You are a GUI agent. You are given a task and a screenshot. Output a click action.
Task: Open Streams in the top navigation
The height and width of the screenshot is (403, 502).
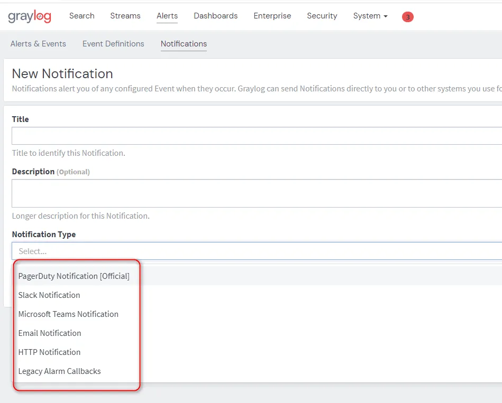pyautogui.click(x=125, y=16)
